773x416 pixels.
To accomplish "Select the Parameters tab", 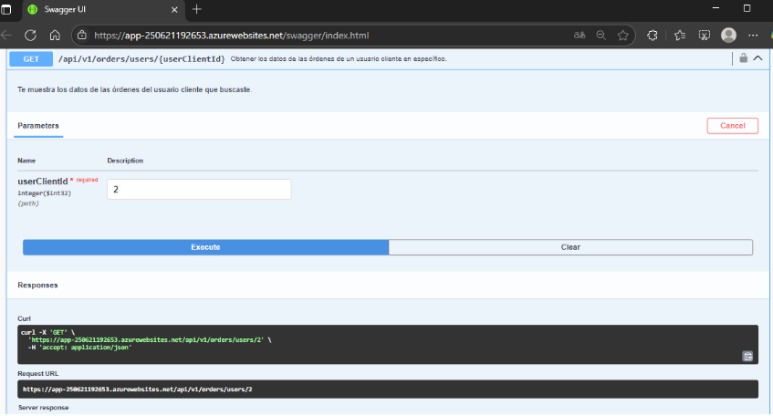I will (x=38, y=126).
